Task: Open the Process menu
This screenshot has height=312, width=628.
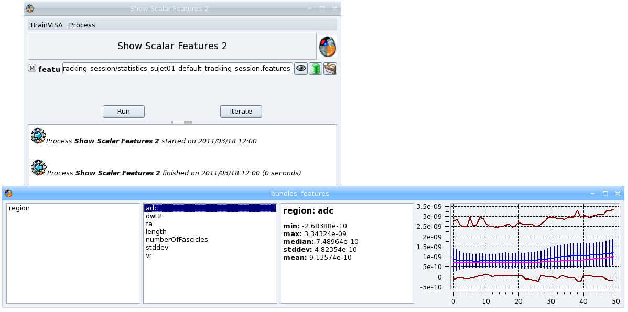Action: (82, 25)
